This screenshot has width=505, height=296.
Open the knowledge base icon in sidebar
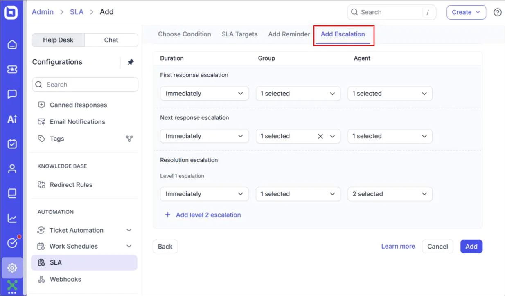coord(12,193)
